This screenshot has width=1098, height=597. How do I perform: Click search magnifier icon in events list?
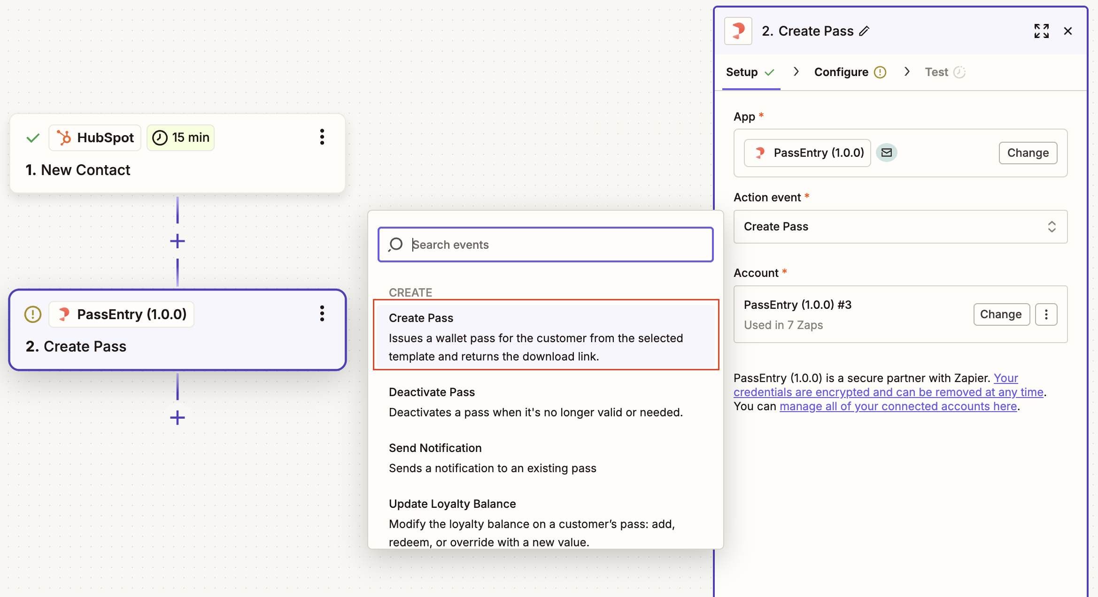[x=396, y=245]
